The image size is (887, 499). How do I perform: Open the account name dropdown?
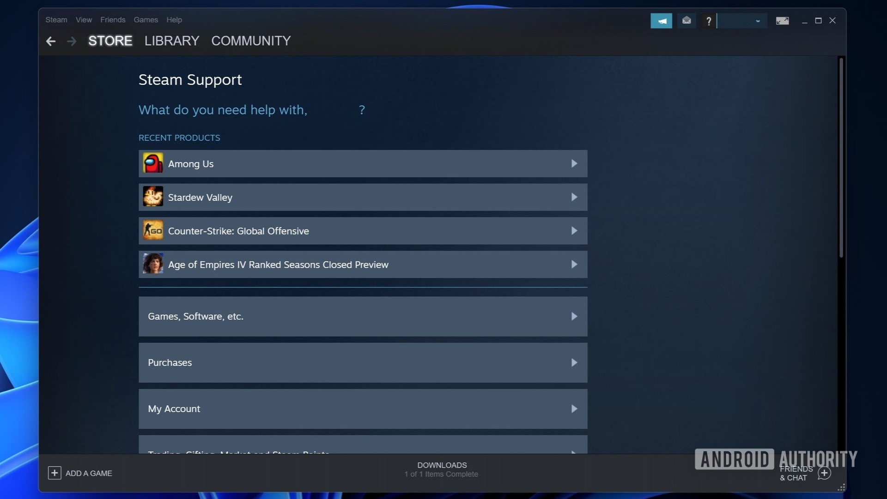pyautogui.click(x=742, y=21)
